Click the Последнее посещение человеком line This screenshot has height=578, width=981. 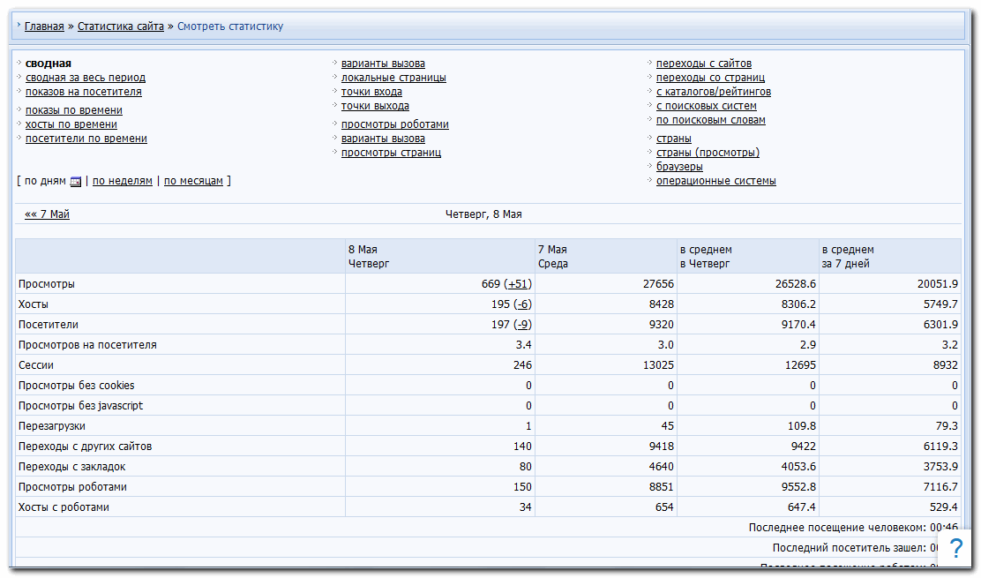click(x=853, y=528)
